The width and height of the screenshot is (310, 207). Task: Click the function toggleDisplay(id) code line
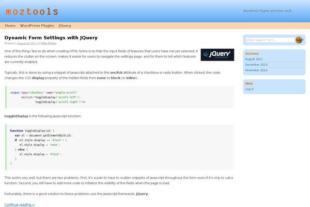click(32, 131)
